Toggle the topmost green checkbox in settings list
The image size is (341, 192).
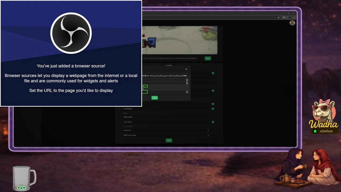pyautogui.click(x=213, y=73)
